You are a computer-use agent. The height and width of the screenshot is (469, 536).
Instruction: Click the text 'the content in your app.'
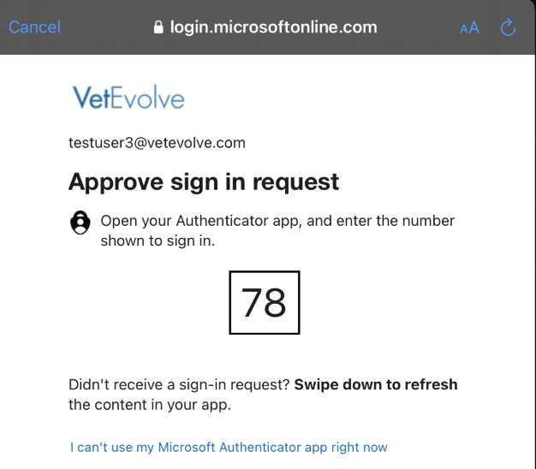[x=150, y=405]
